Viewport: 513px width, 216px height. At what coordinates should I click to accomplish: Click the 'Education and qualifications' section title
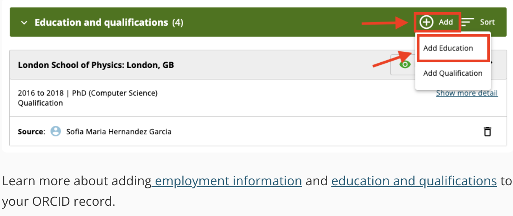pyautogui.click(x=101, y=22)
